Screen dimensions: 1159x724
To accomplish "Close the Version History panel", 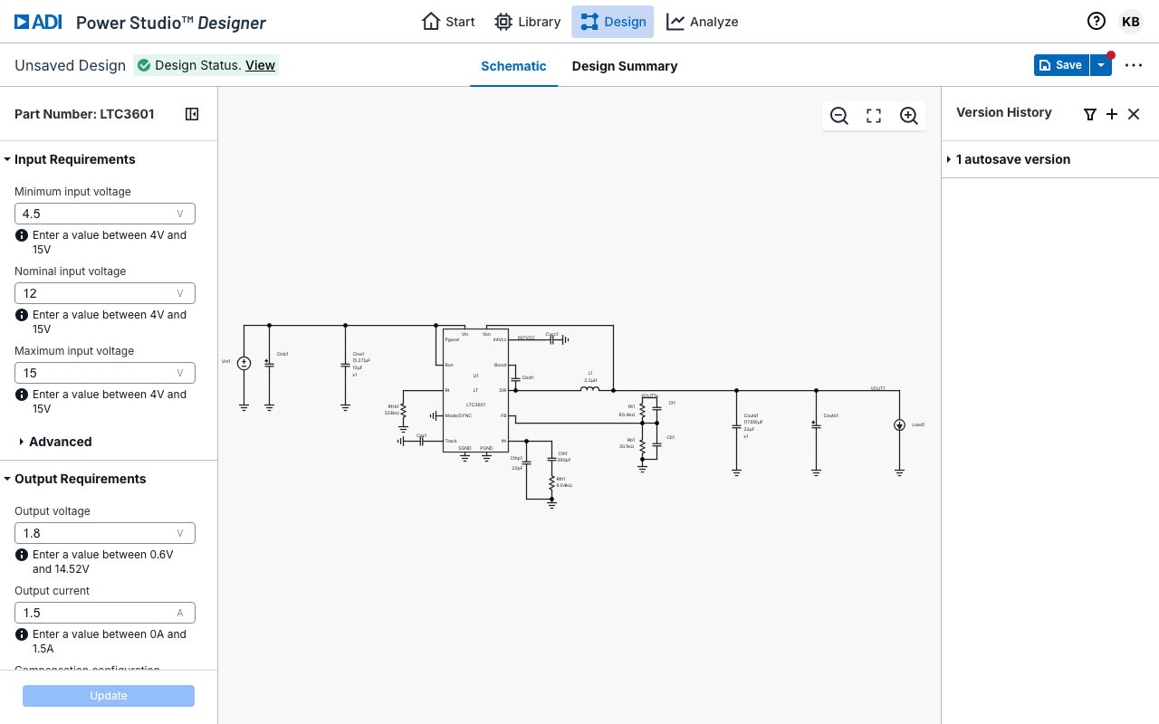I will (x=1134, y=114).
